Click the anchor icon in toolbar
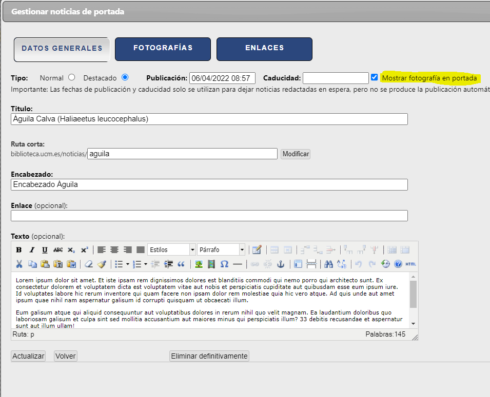The width and height of the screenshot is (490, 397). coord(281,264)
